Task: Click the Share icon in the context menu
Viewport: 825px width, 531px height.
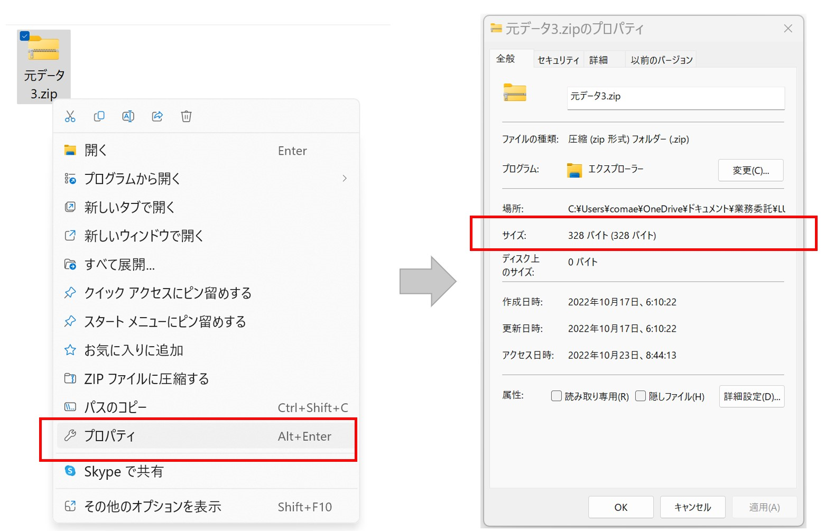Action: click(157, 116)
